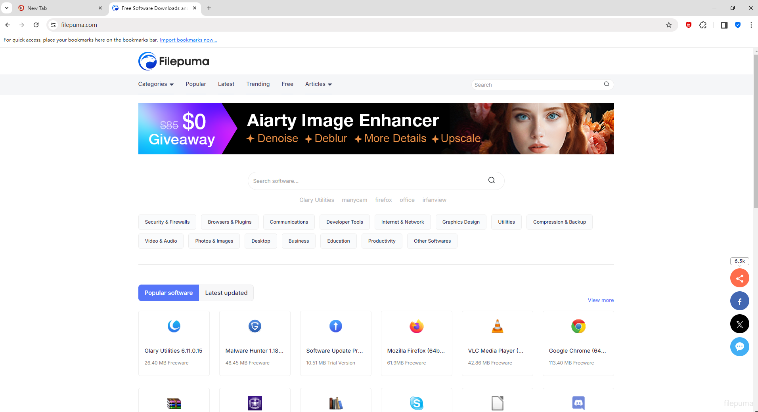Image resolution: width=758 pixels, height=412 pixels.
Task: Click the blue shield checkmark icon
Action: click(738, 25)
